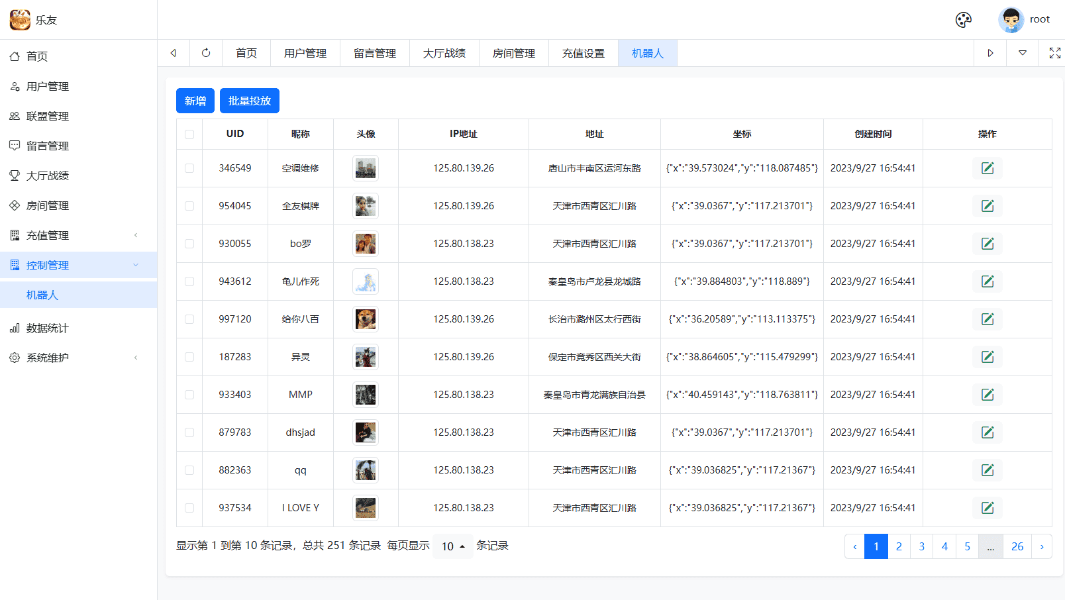
Task: Jump to pagination page 26
Action: [1018, 546]
